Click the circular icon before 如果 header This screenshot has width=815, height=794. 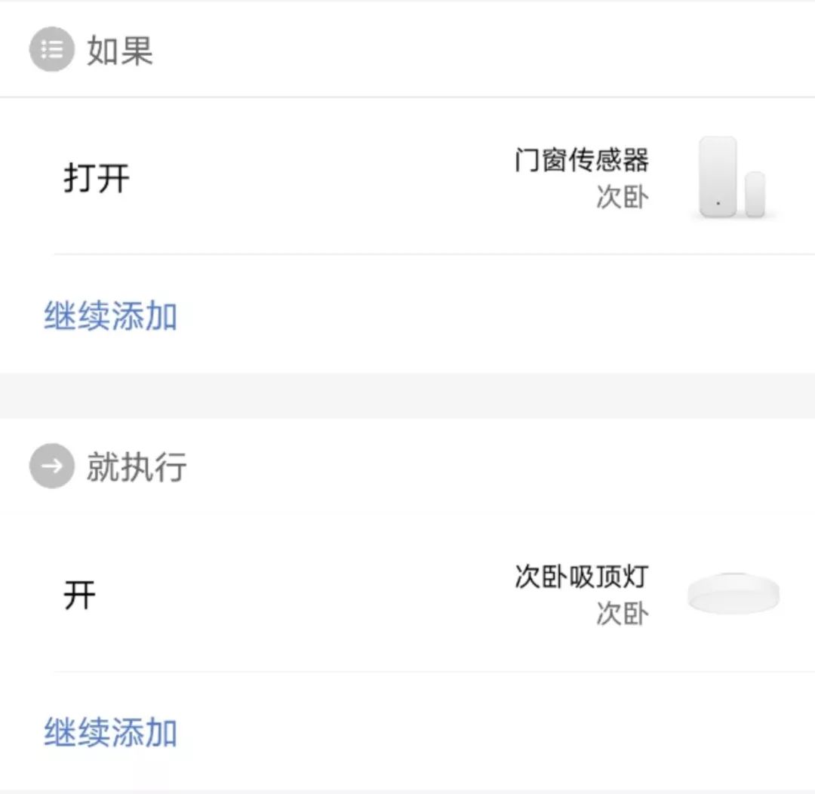pyautogui.click(x=51, y=50)
